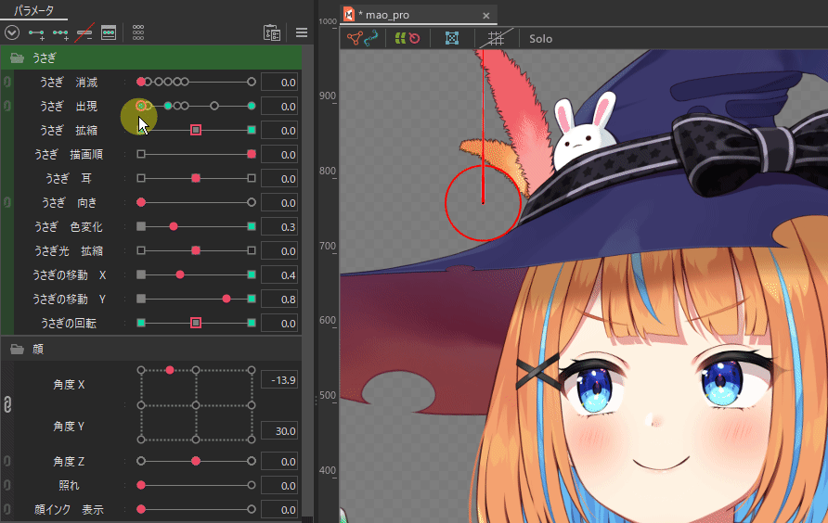Toggle the link icon beside 照れ
The width and height of the screenshot is (828, 523).
pyautogui.click(x=7, y=485)
